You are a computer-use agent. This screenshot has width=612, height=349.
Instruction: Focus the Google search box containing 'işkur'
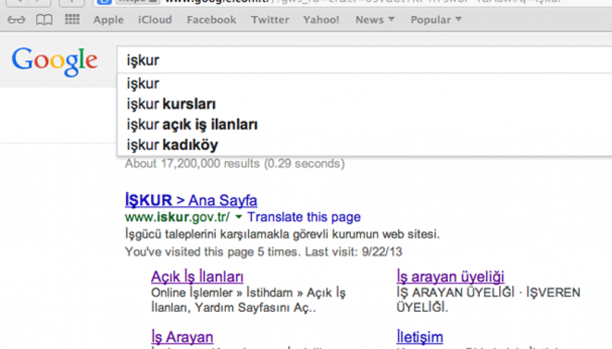(365, 60)
